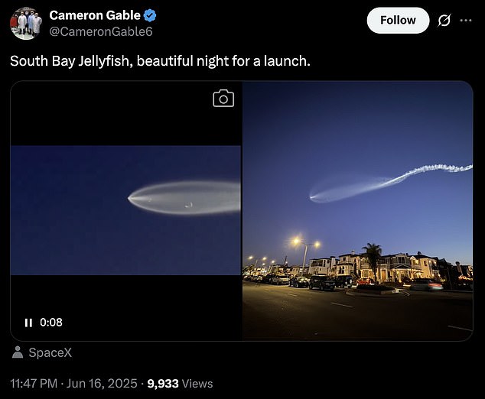The height and width of the screenshot is (399, 485).
Task: Click the person icon beside SpaceX tag
Action: pos(18,352)
